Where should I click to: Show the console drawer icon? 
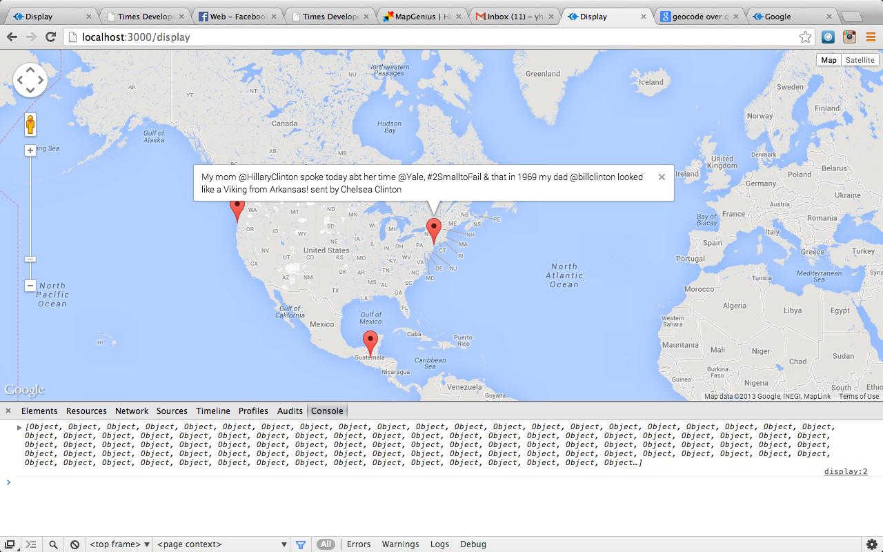pyautogui.click(x=31, y=544)
